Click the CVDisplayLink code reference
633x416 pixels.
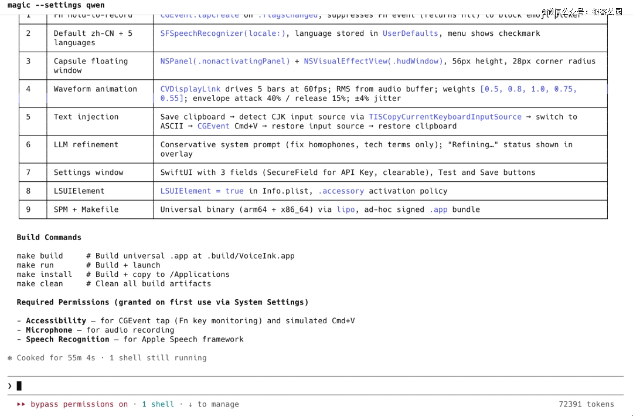pyautogui.click(x=190, y=89)
